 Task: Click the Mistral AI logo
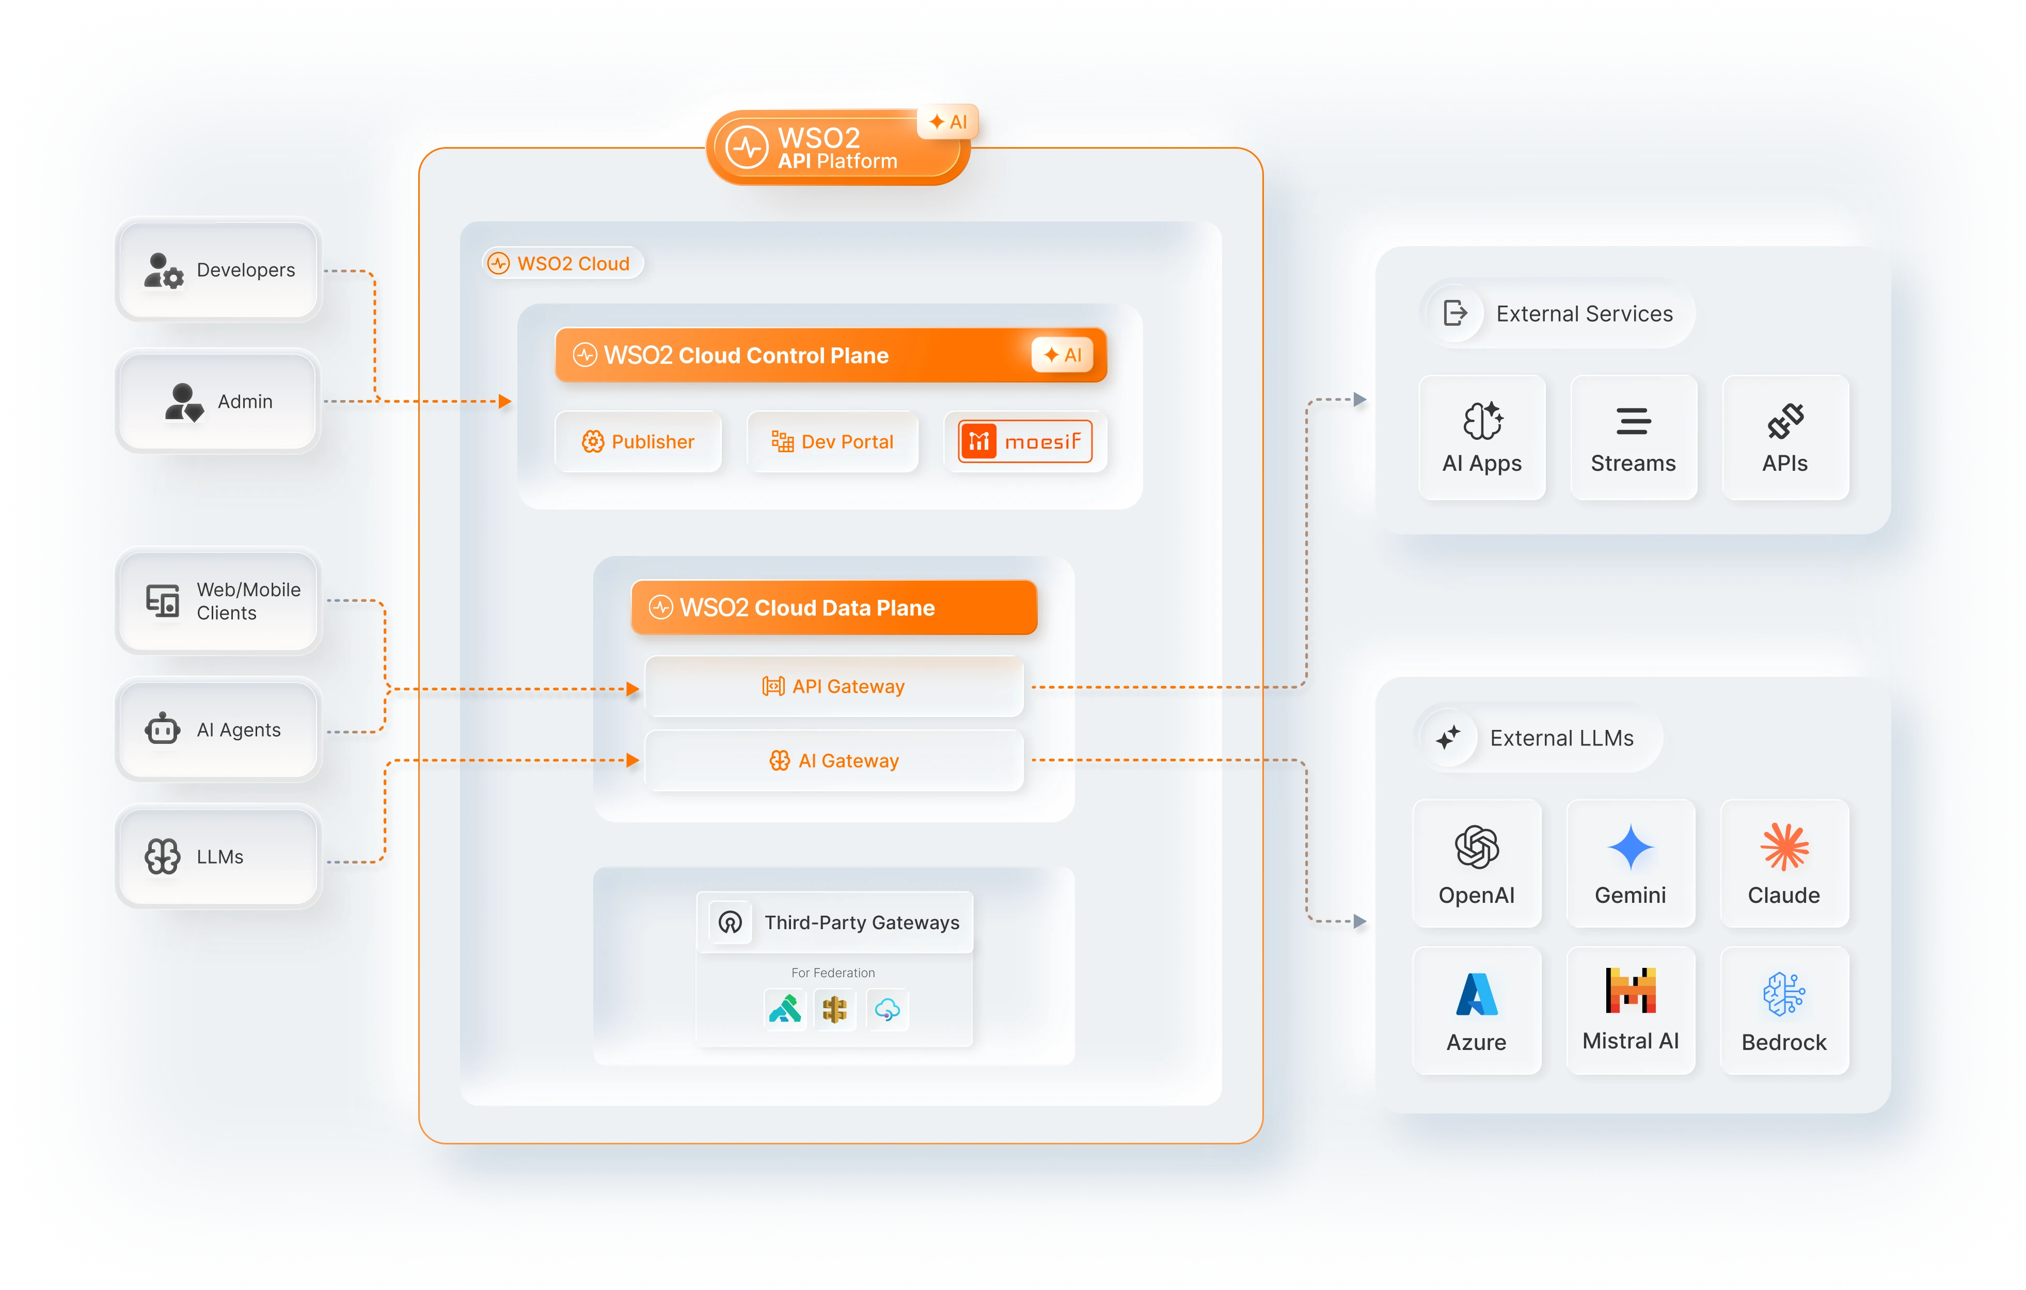point(1631,990)
